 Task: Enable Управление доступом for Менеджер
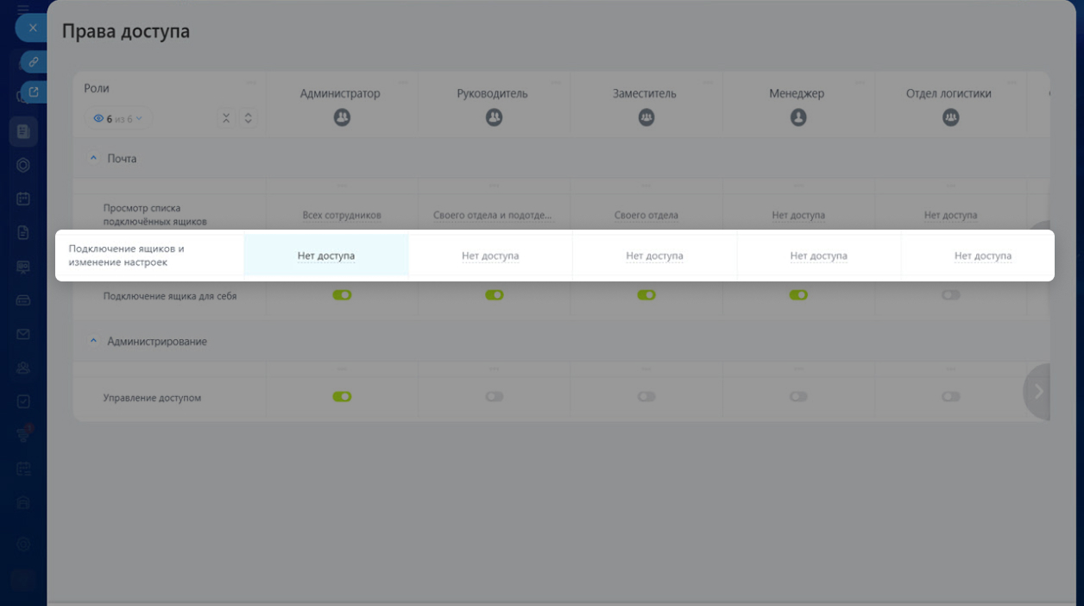[798, 397]
